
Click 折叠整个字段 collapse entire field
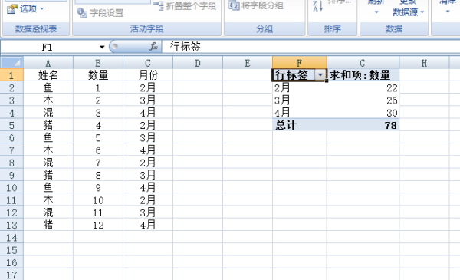[x=185, y=6]
